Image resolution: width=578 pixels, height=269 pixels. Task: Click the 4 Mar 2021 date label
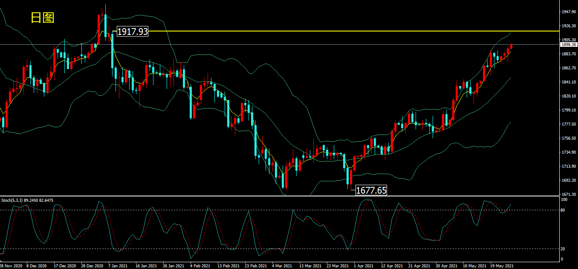click(x=282, y=266)
